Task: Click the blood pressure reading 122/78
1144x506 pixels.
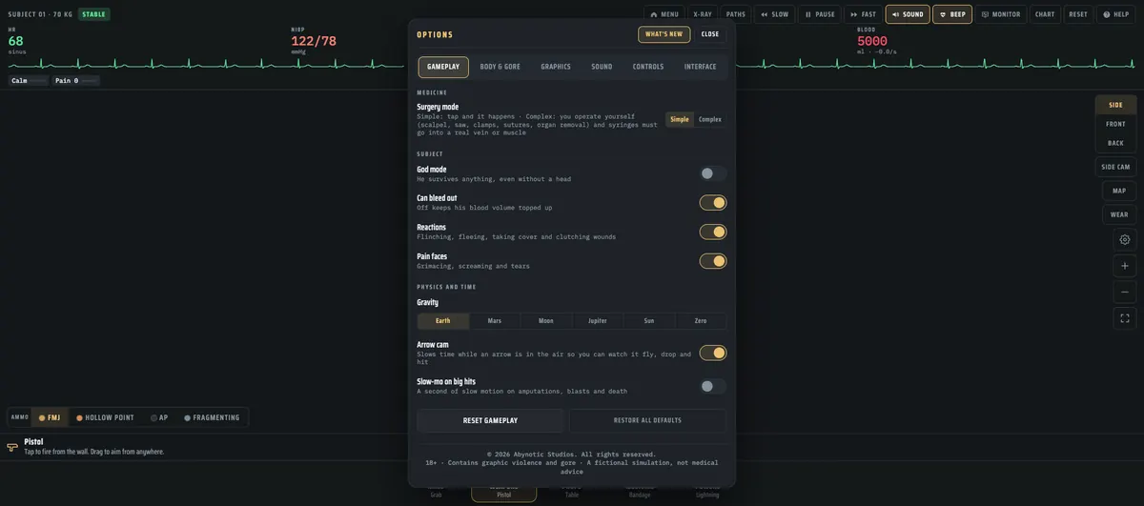Action: (314, 41)
